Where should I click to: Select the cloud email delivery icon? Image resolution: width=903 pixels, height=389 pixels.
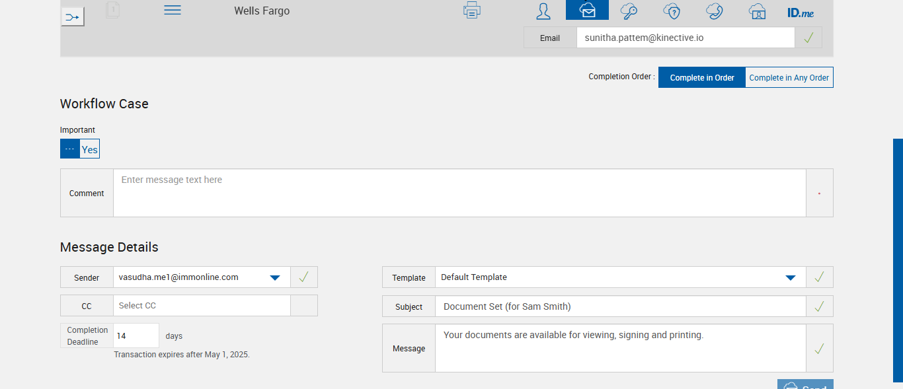pos(587,11)
